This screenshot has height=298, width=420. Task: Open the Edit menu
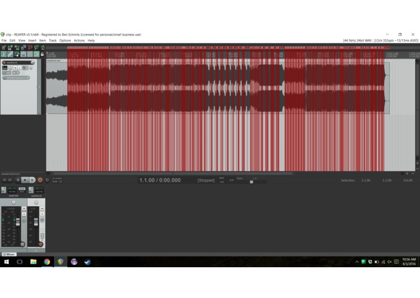click(x=12, y=40)
